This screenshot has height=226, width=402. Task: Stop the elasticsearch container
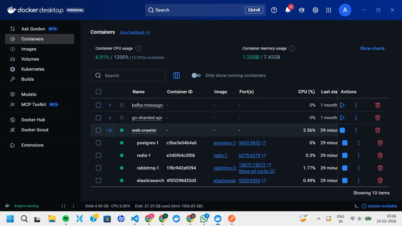point(345,180)
